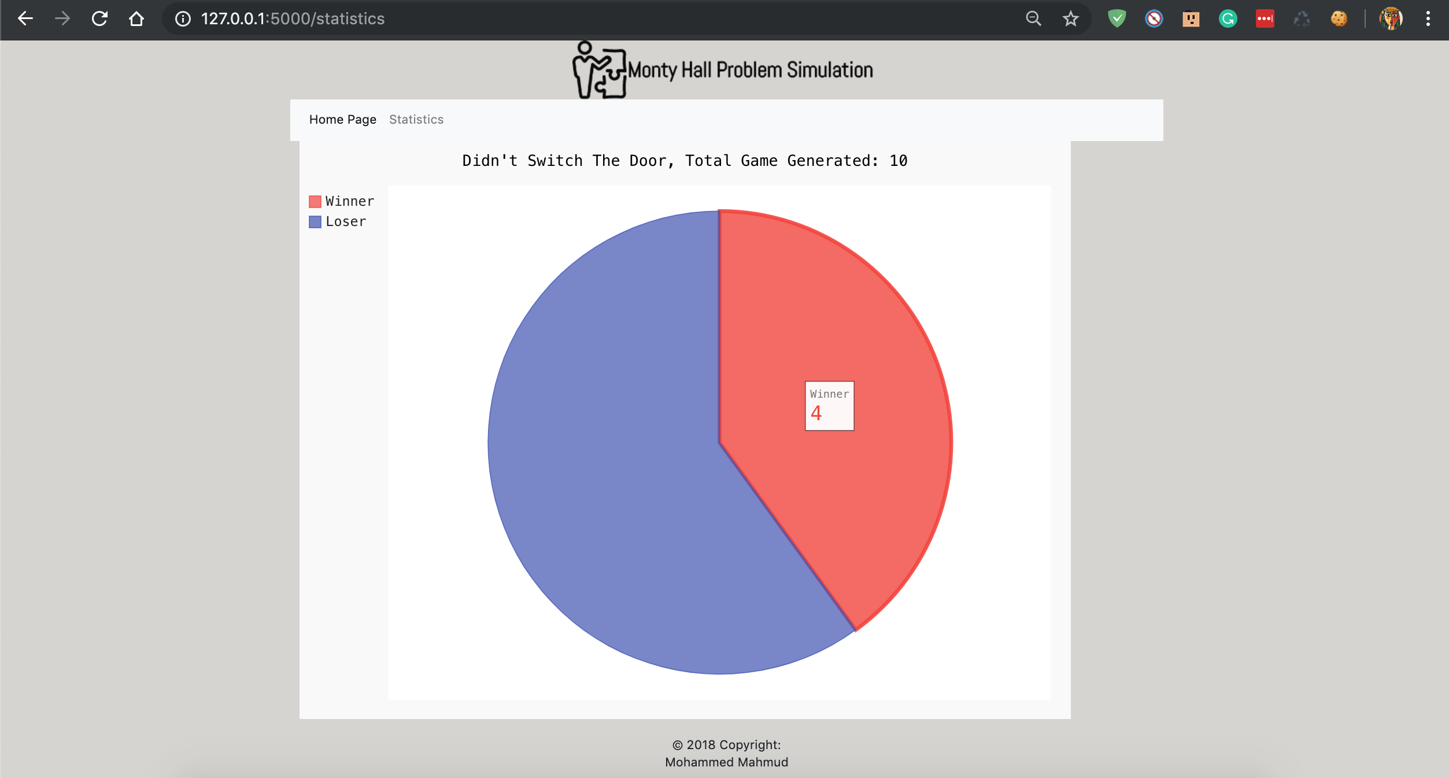1449x778 pixels.
Task: Click the address bar URL field
Action: point(520,18)
